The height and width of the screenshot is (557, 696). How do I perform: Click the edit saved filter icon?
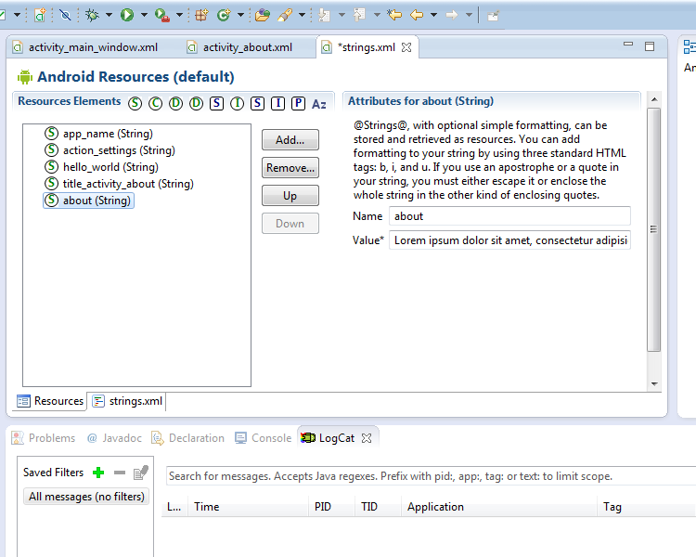(141, 473)
